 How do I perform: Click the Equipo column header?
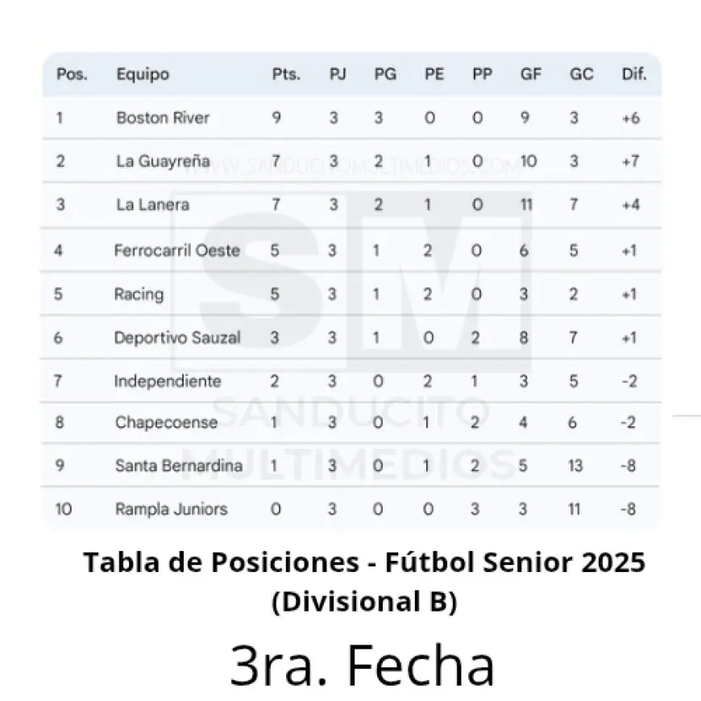[x=143, y=74]
